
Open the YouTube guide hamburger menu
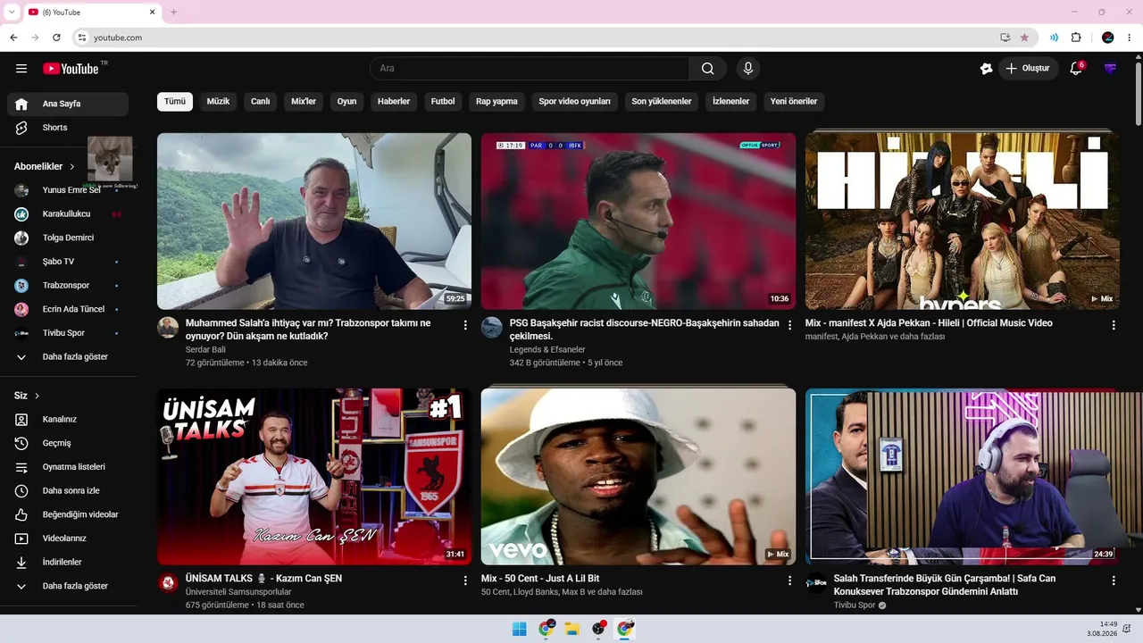tap(21, 69)
